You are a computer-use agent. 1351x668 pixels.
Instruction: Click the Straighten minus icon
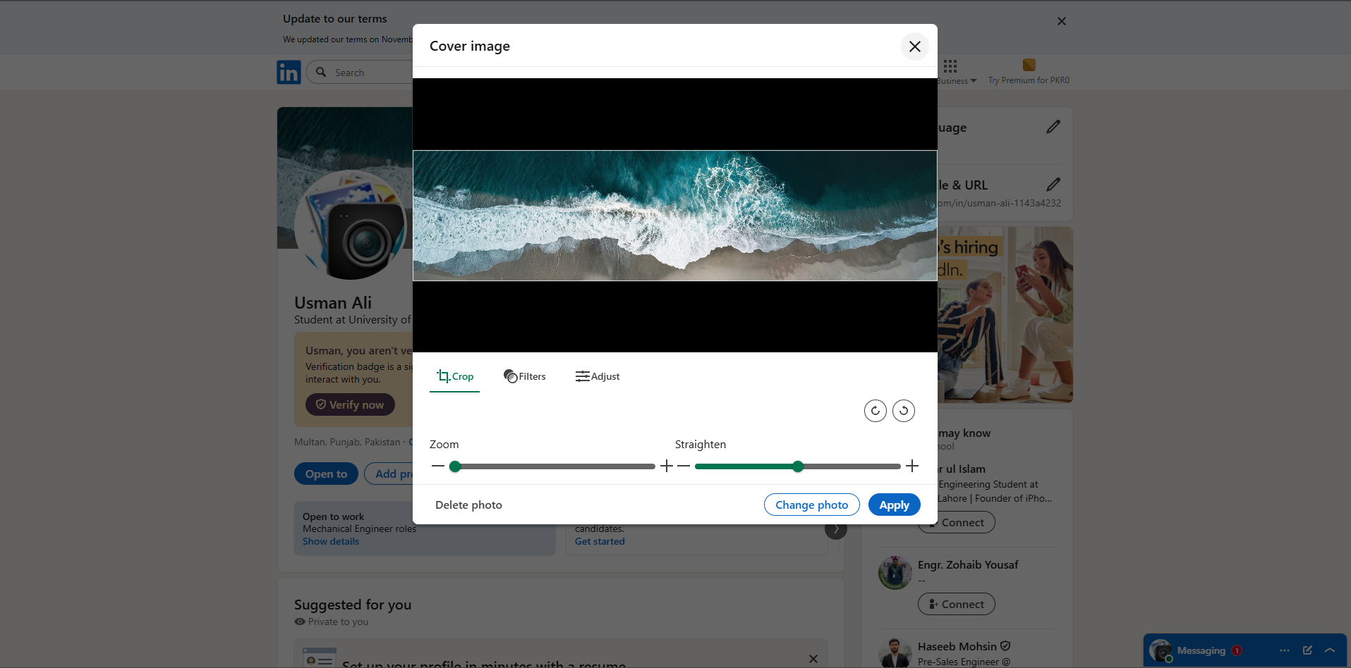pos(684,466)
